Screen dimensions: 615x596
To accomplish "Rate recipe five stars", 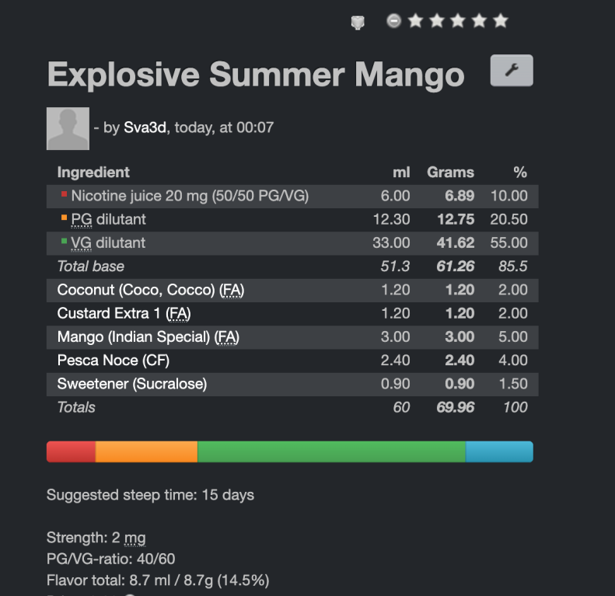I will [x=501, y=21].
